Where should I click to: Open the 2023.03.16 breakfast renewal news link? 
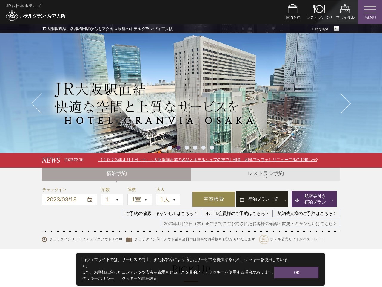coord(208,160)
